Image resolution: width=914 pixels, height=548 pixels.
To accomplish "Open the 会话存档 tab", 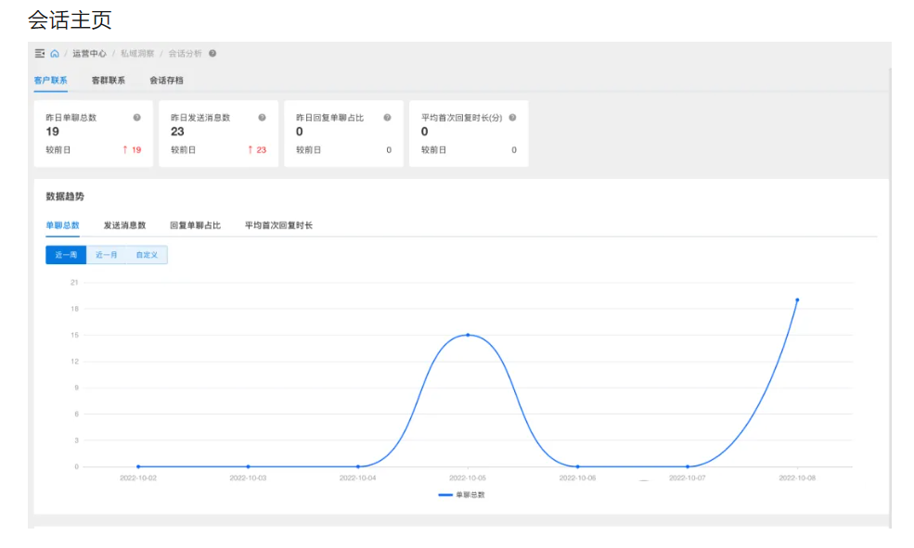I will pos(166,81).
